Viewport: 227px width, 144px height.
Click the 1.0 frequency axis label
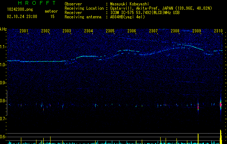tap(3, 65)
